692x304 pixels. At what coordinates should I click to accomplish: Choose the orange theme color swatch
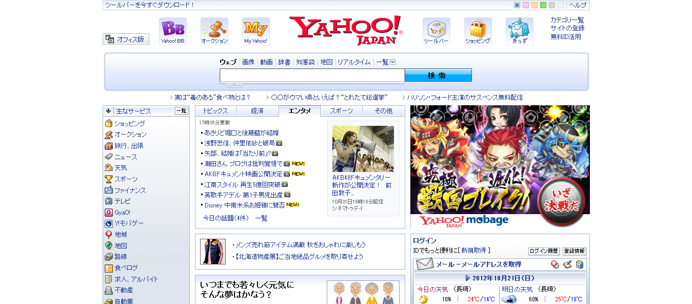[x=535, y=5]
